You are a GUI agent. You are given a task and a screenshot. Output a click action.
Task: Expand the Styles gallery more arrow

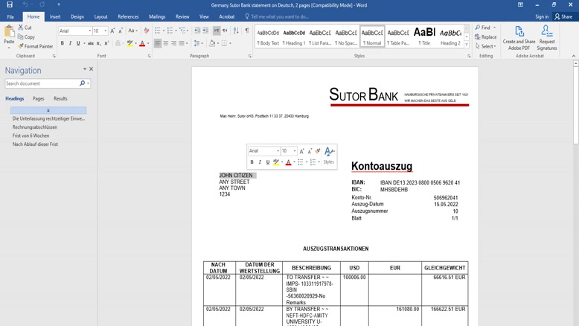467,45
